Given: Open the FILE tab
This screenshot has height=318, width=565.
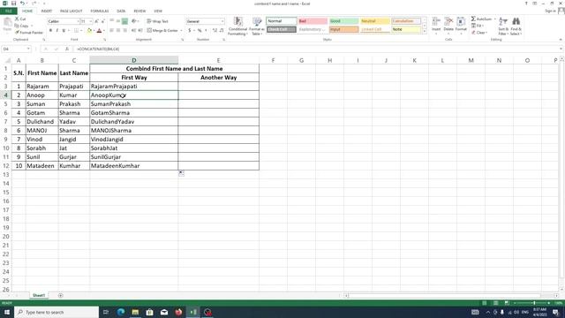Looking at the screenshot, I should pos(8,11).
